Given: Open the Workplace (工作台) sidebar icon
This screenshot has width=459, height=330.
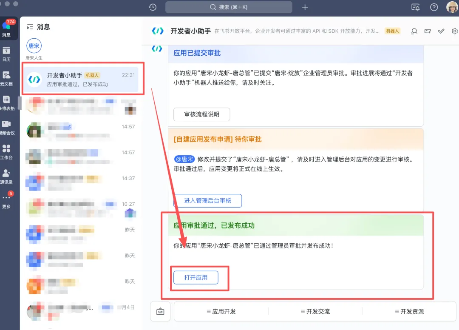Looking at the screenshot, I should pos(6,152).
